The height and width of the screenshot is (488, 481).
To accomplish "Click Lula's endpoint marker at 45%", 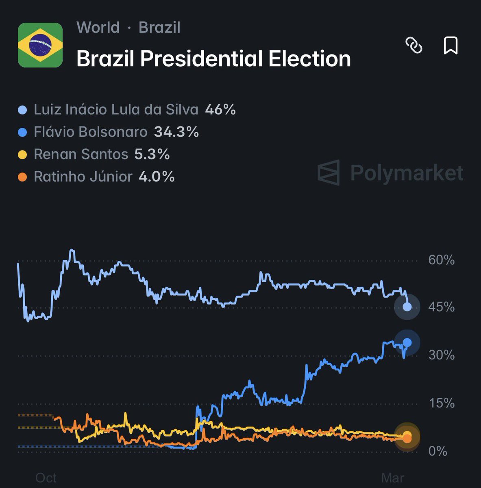I will coord(407,307).
